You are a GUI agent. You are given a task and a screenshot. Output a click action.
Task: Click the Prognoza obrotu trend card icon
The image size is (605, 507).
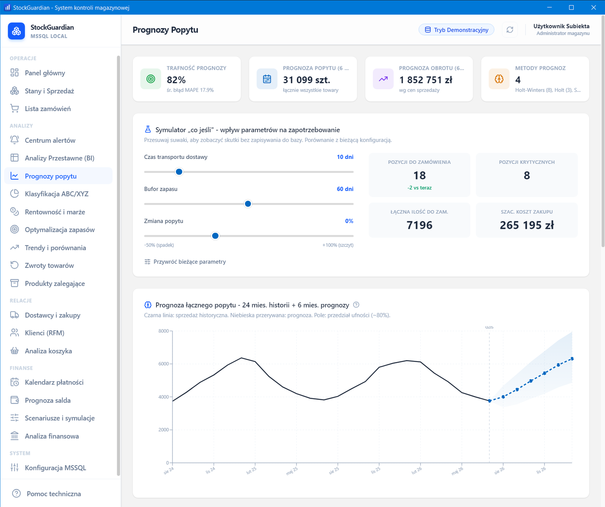click(x=383, y=79)
